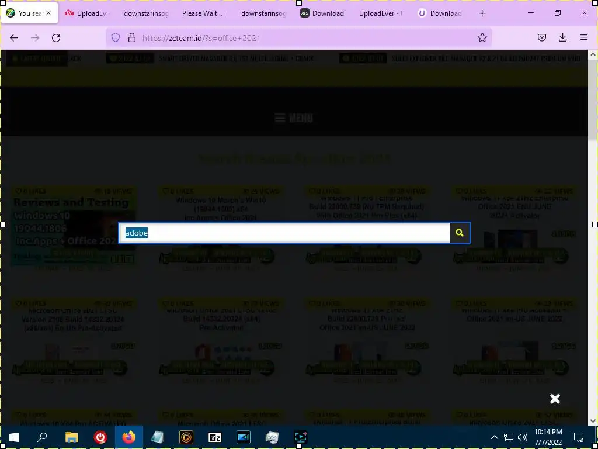
Task: Reload the current page
Action: click(56, 38)
